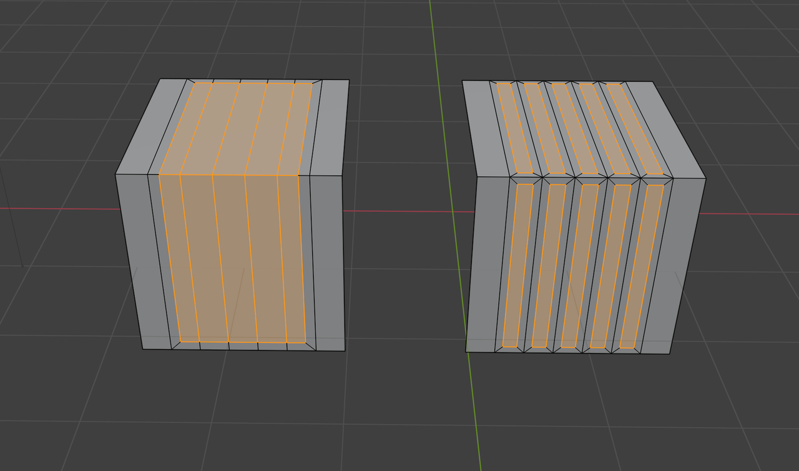Click right cube's first orange inset front face

518,265
